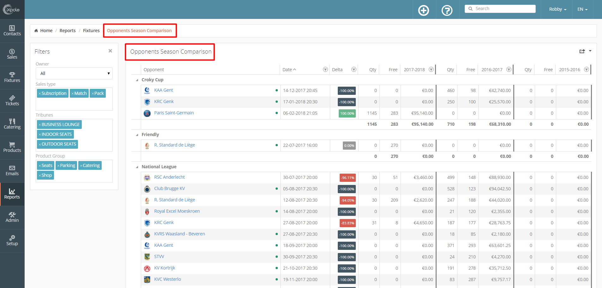Click the plus add icon in header

click(x=423, y=10)
